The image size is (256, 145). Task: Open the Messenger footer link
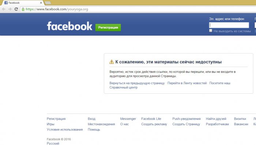[x=128, y=119]
